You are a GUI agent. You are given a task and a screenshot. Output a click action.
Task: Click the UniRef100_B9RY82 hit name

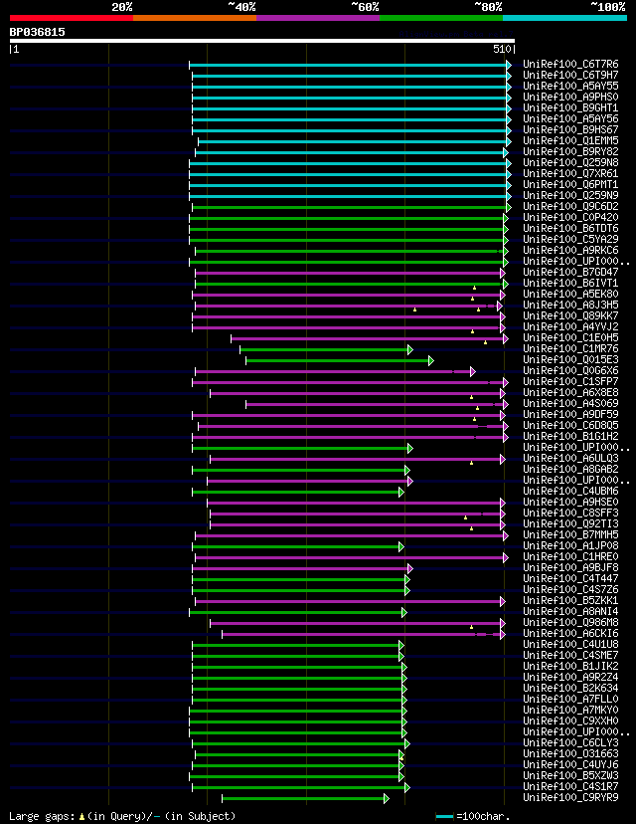click(570, 152)
